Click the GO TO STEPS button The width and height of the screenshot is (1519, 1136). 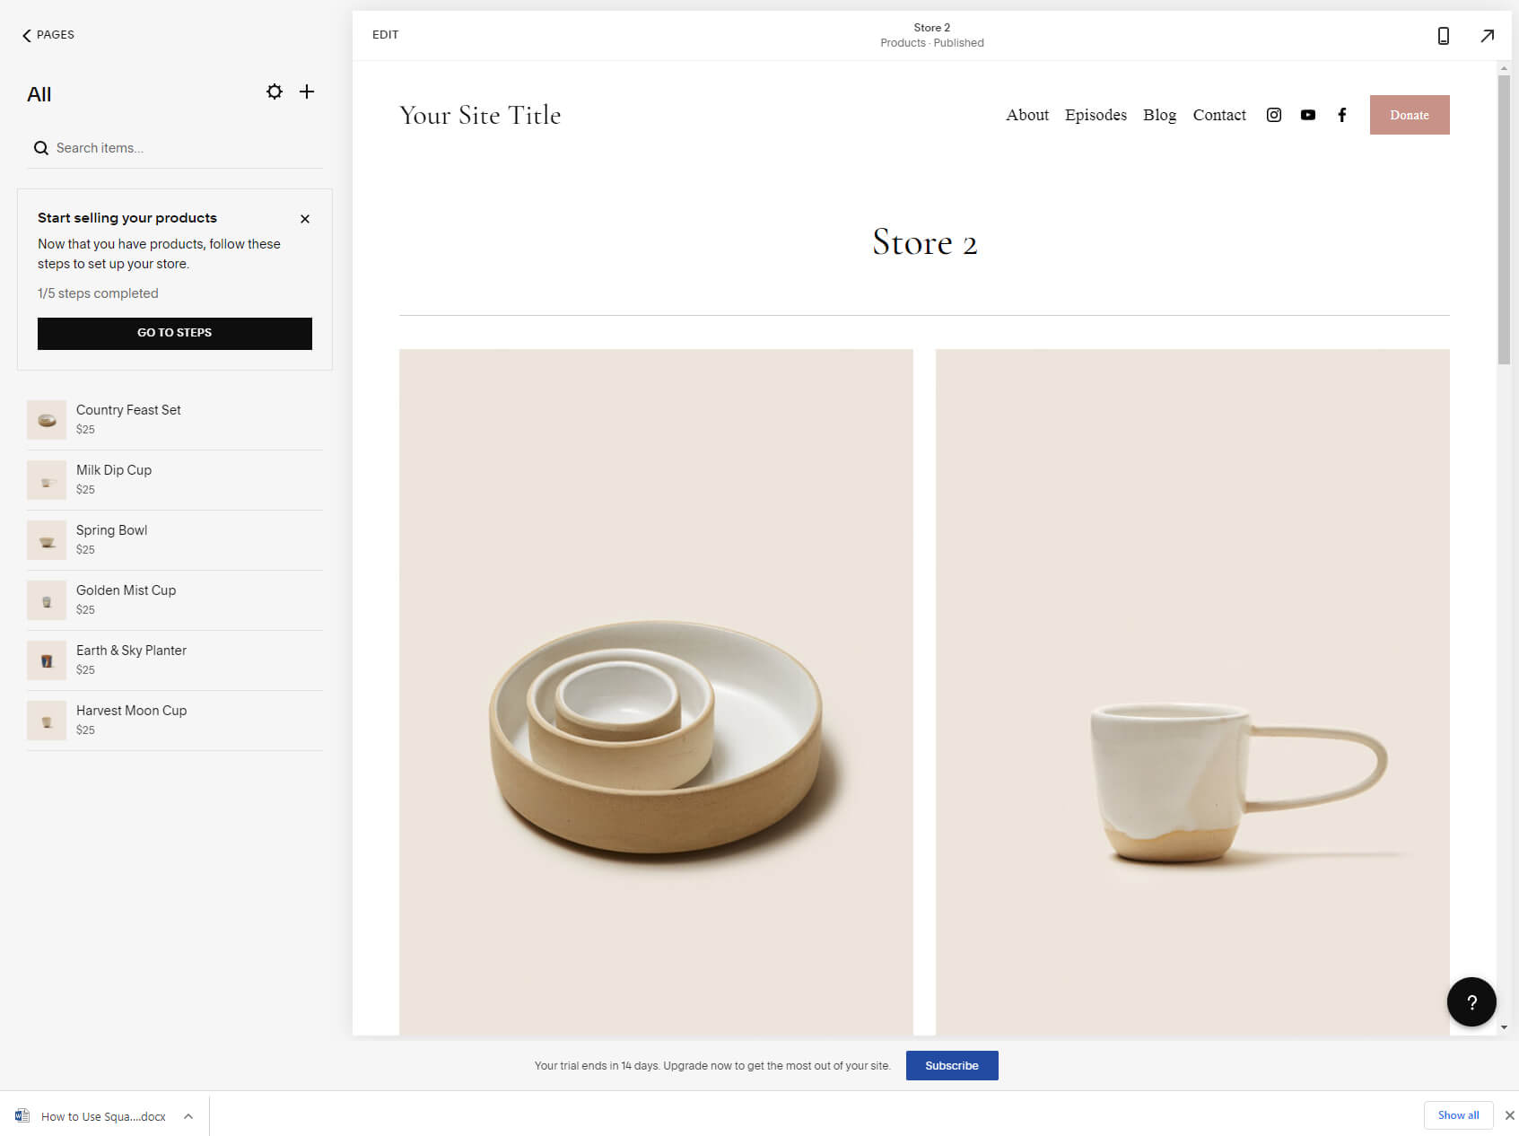(x=174, y=333)
